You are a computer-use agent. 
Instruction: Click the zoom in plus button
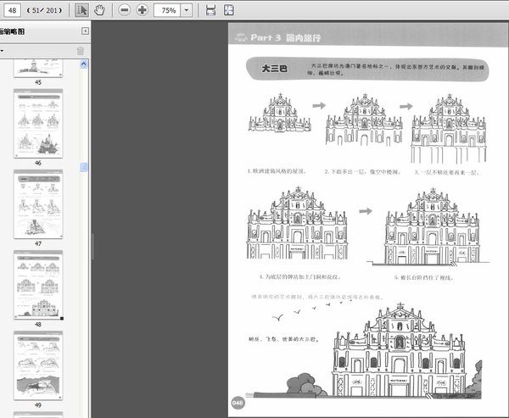tap(142, 10)
